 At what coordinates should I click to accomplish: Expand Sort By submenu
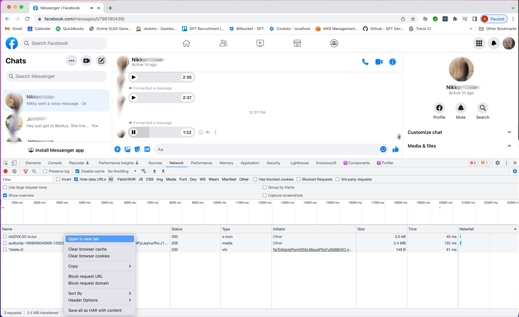[x=100, y=293]
